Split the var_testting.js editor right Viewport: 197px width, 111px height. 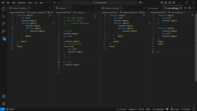189,8
